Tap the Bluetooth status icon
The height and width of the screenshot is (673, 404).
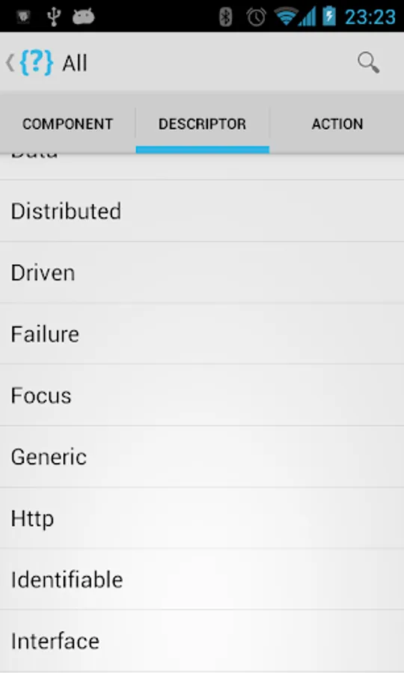click(x=226, y=16)
